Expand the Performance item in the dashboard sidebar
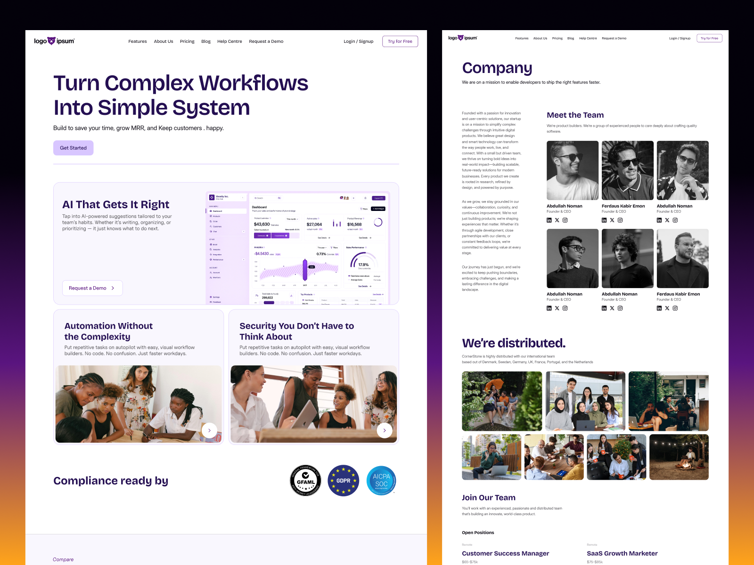Viewport: 754px width, 565px height. [244, 259]
